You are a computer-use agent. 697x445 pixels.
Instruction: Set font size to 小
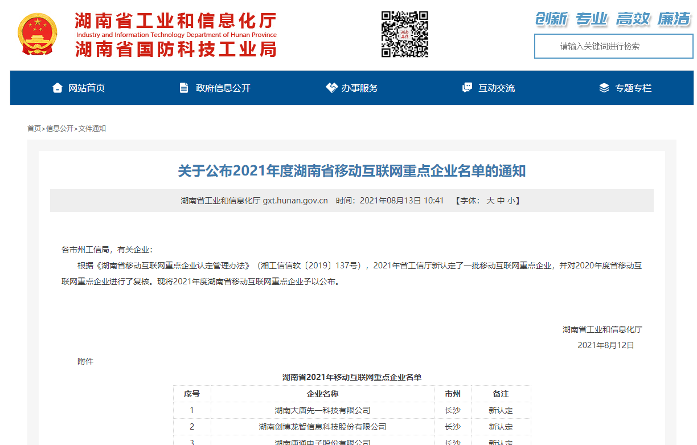tap(511, 201)
